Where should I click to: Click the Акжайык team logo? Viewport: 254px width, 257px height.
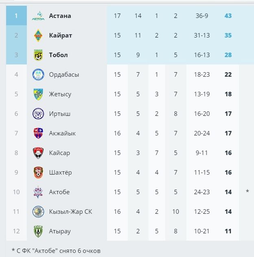[38, 133]
